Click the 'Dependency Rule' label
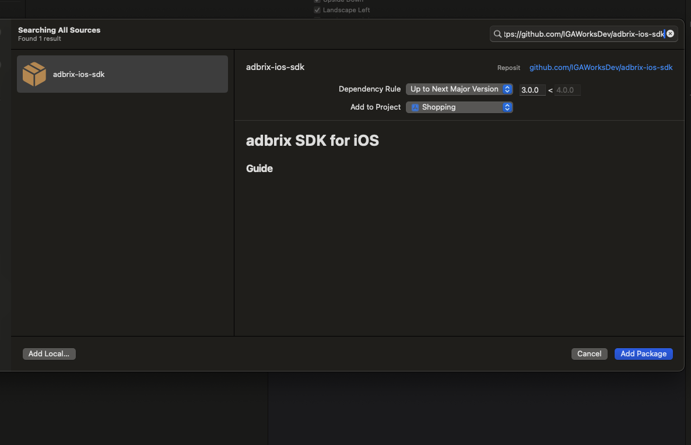Viewport: 691px width, 445px height. (369, 89)
